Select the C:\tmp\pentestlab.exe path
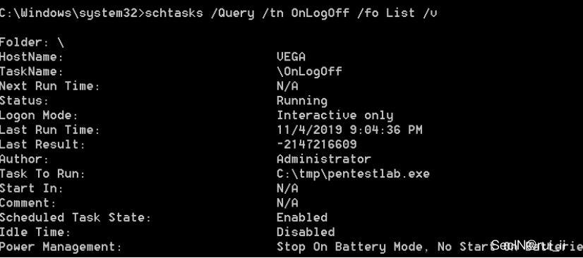This screenshot has width=583, height=258. point(353,173)
